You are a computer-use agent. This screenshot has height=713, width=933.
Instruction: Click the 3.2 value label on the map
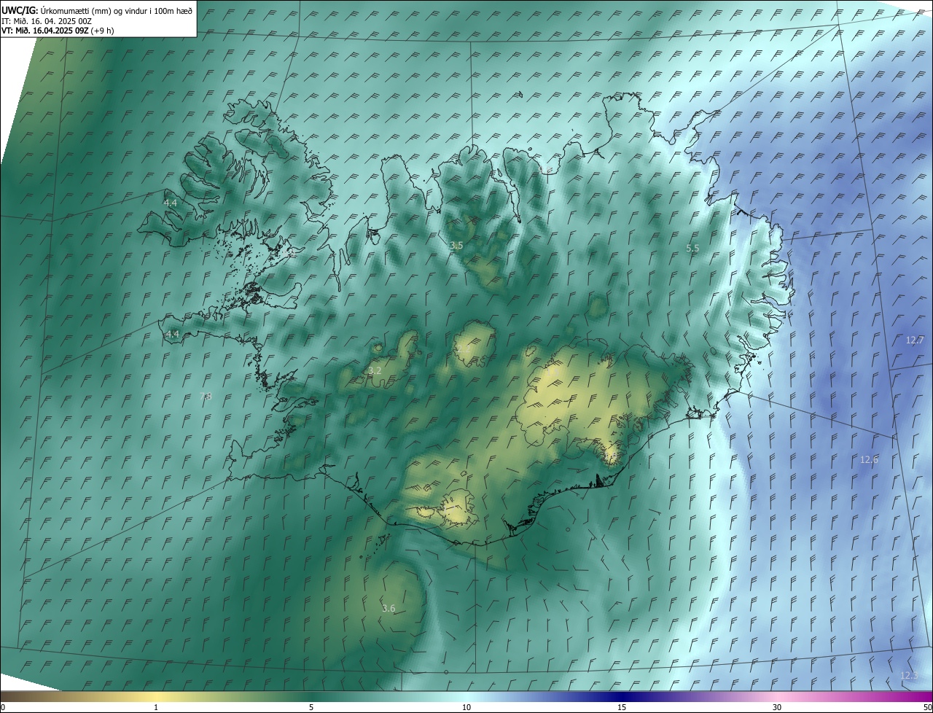coord(375,371)
